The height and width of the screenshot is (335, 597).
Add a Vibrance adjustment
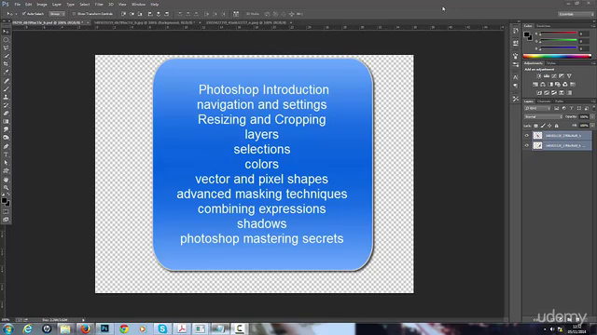click(x=569, y=76)
